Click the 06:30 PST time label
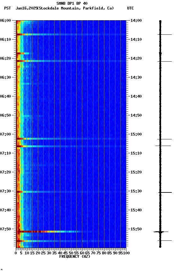 (x=5, y=77)
